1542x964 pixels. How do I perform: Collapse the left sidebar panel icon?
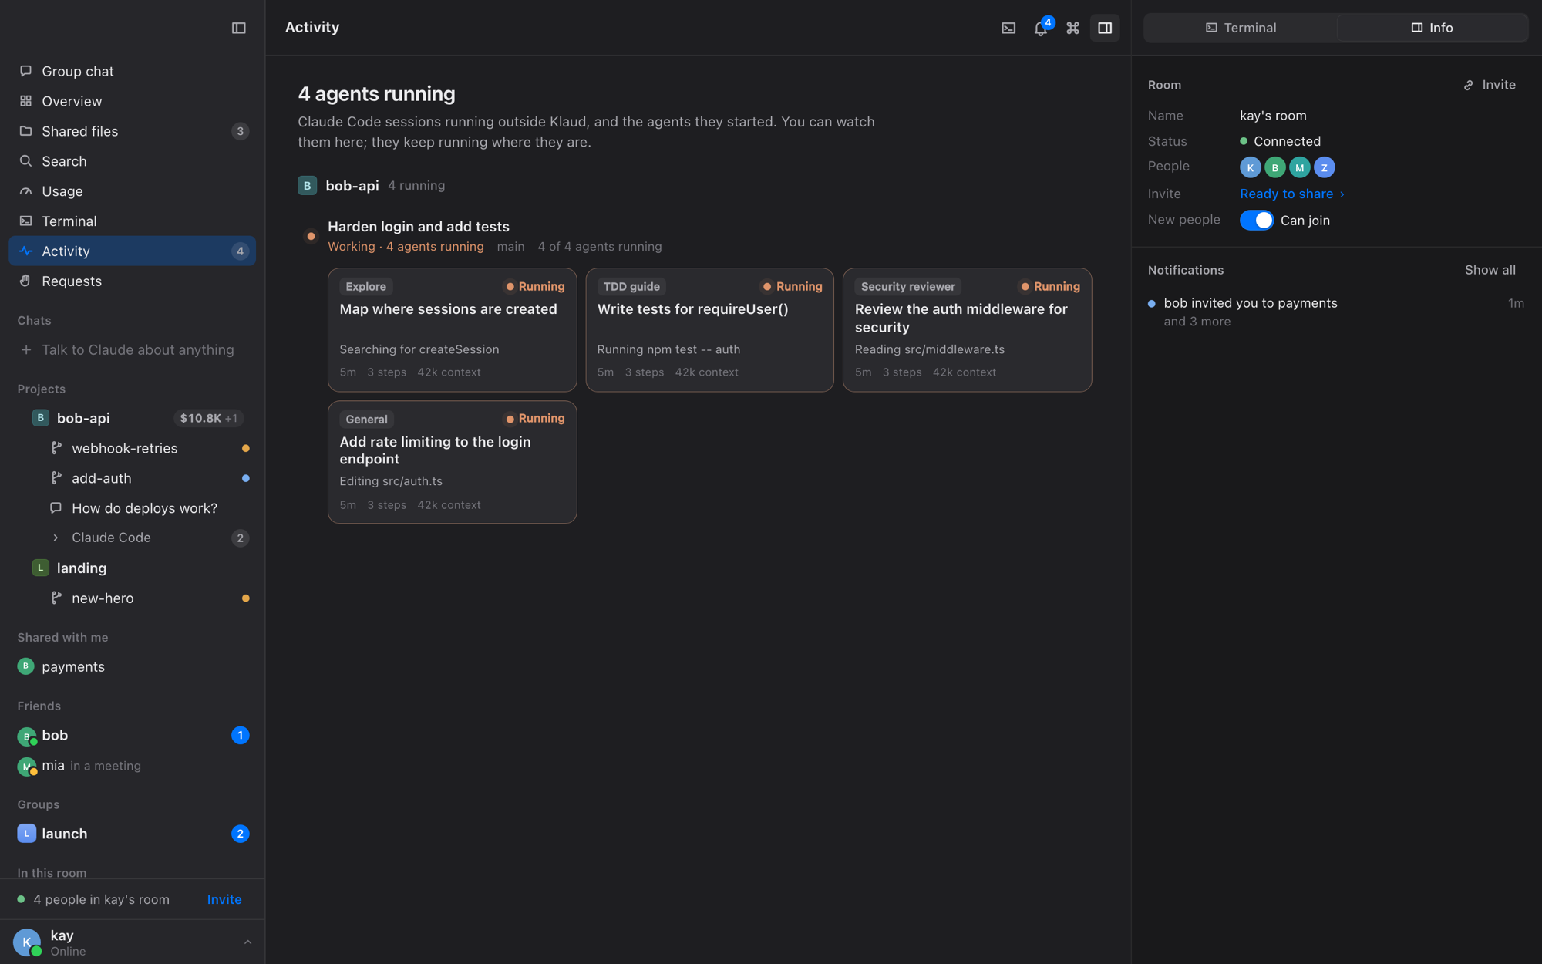238,28
